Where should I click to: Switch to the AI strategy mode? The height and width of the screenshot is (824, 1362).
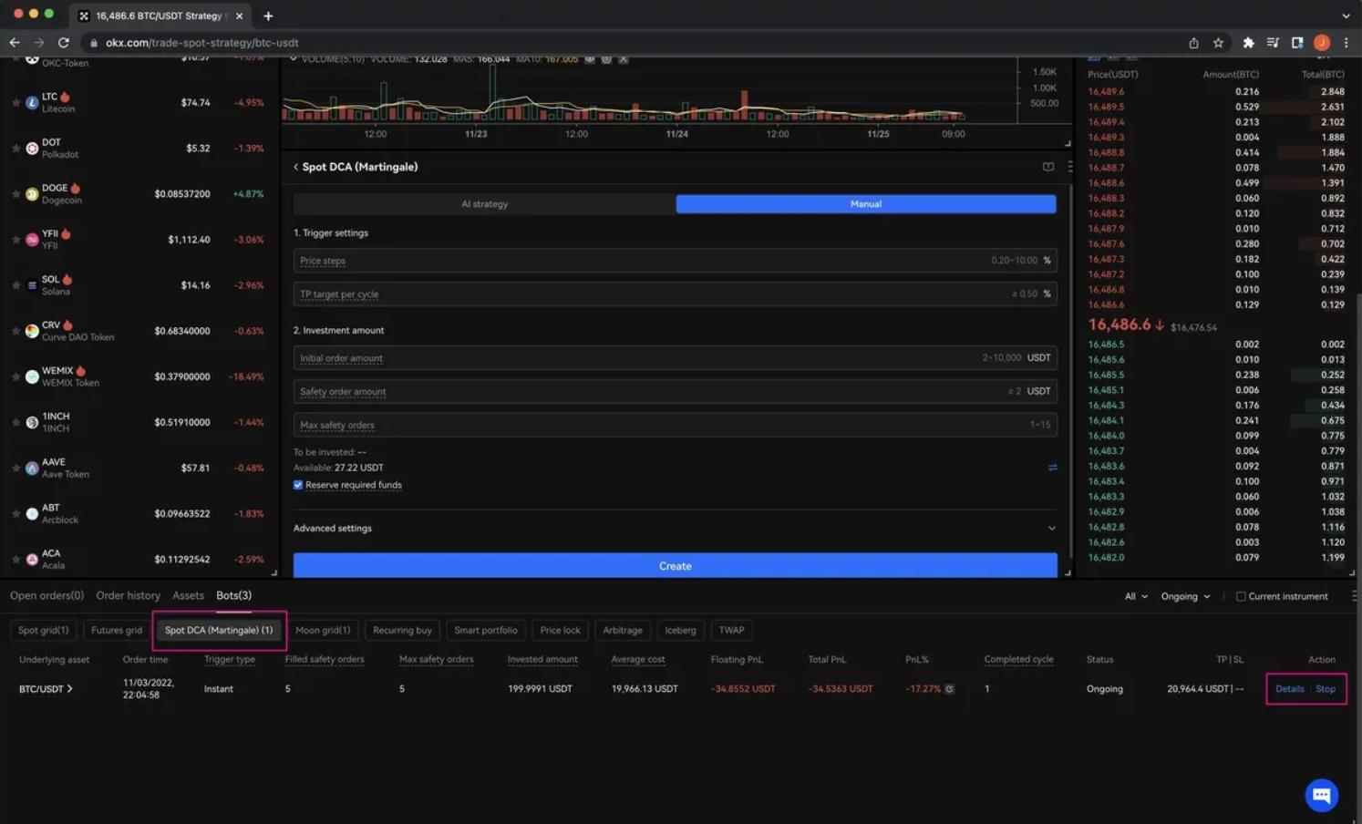484,204
